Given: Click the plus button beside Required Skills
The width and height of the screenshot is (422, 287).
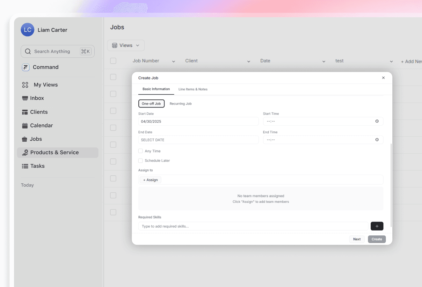Looking at the screenshot, I should [x=377, y=226].
